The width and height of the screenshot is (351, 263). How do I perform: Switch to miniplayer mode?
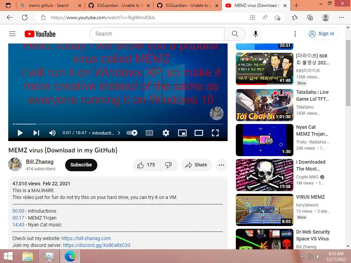pos(182,133)
